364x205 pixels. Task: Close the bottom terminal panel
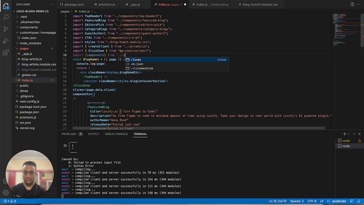tap(359, 134)
